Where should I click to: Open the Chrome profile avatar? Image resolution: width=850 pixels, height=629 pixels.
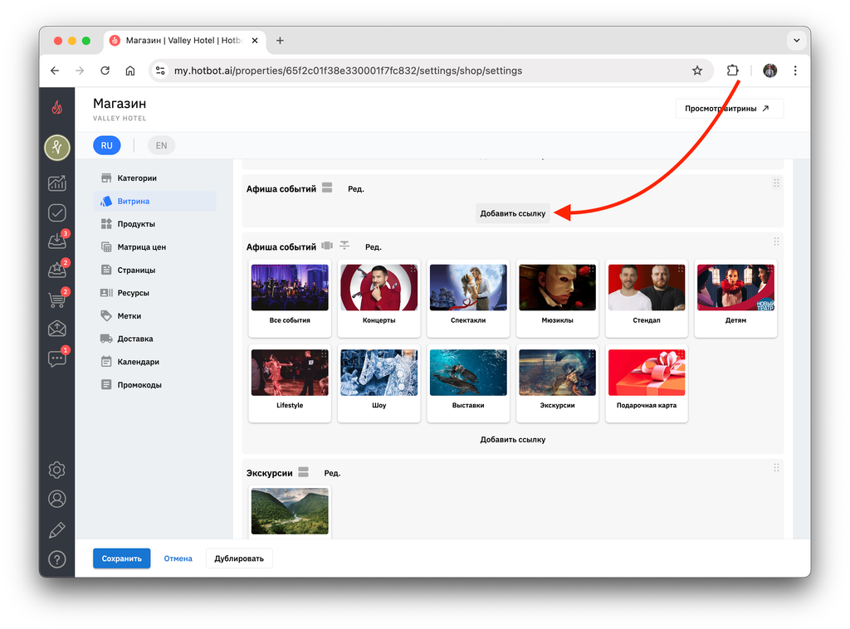pyautogui.click(x=769, y=71)
